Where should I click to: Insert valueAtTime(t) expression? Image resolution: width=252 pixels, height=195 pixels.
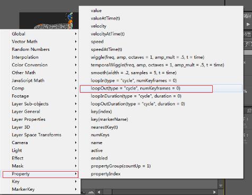click(x=161, y=18)
